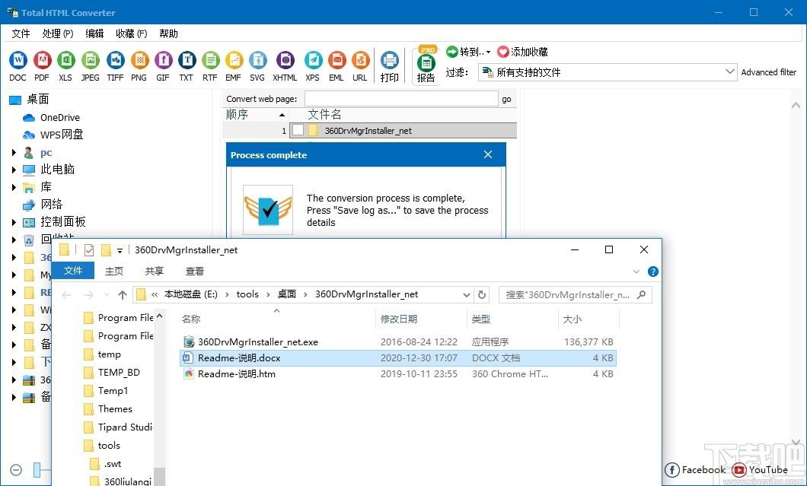The image size is (807, 486).
Task: Click Explorer refresh address button
Action: pos(482,294)
